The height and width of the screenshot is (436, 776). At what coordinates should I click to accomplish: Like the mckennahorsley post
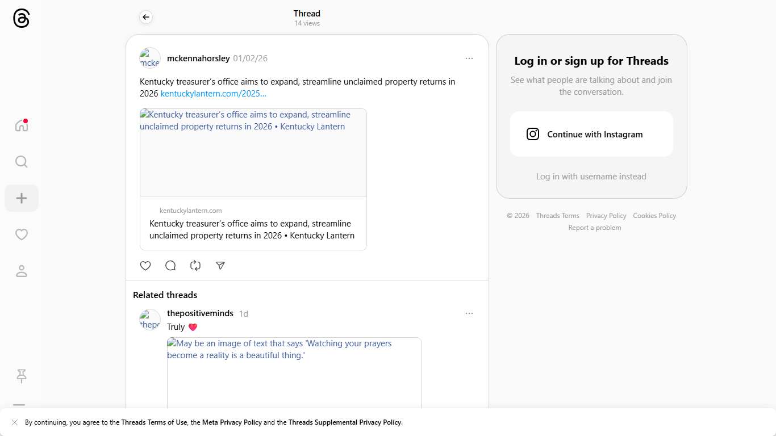(145, 266)
